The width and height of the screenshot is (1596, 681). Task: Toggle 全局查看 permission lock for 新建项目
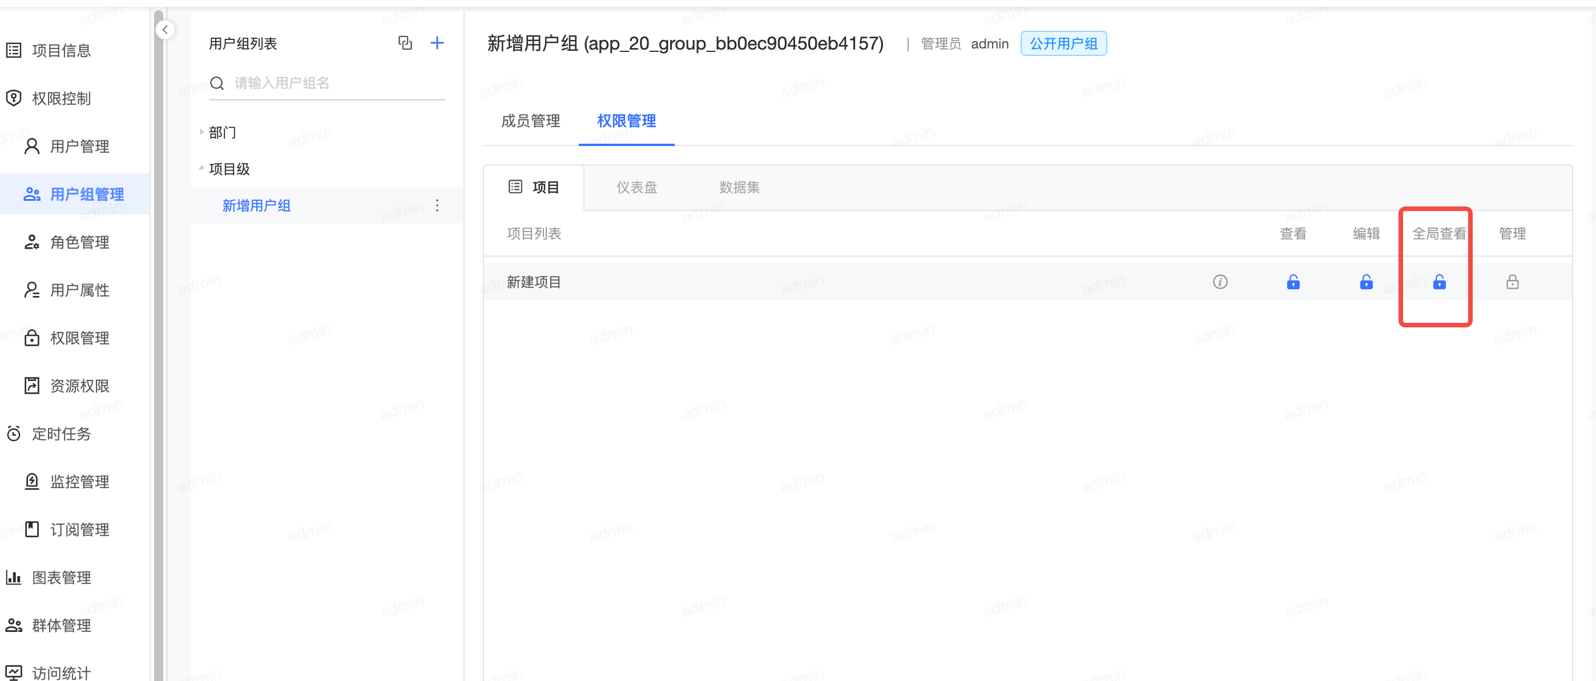pos(1439,282)
